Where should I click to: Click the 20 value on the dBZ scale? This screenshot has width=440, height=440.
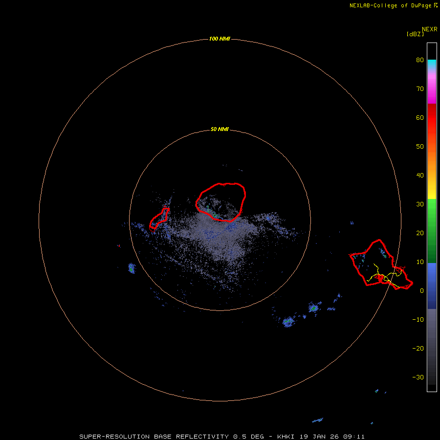click(x=420, y=233)
